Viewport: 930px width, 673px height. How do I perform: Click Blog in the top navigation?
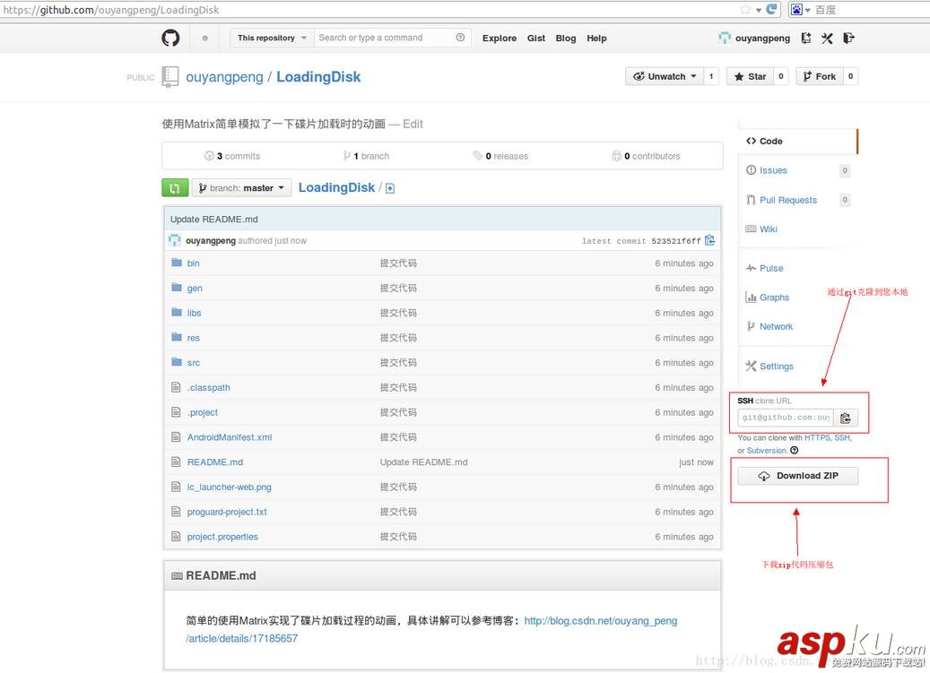(566, 38)
